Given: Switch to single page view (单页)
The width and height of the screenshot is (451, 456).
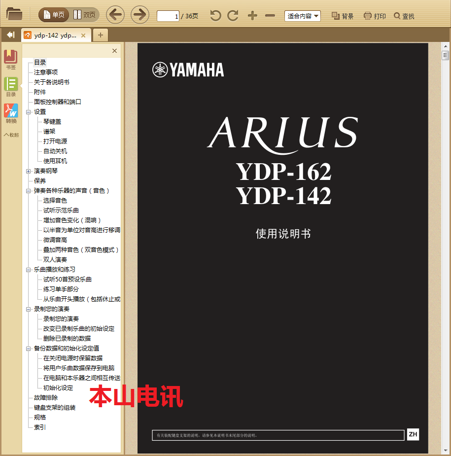Looking at the screenshot, I should coord(54,15).
